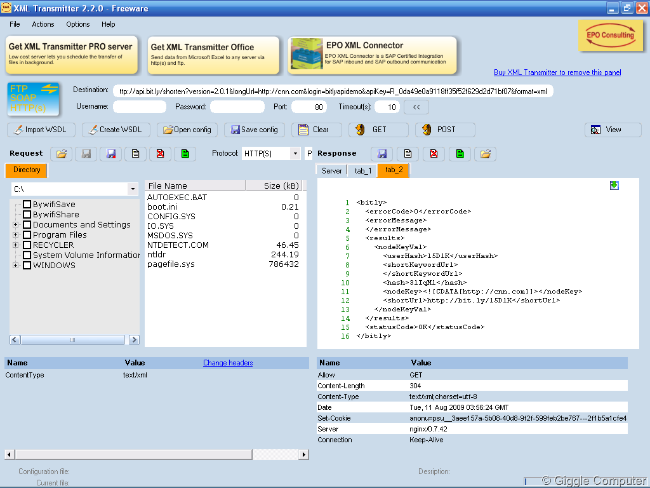Toggle the BywifiShare folder checkbox
650x488 pixels.
[x=27, y=215]
